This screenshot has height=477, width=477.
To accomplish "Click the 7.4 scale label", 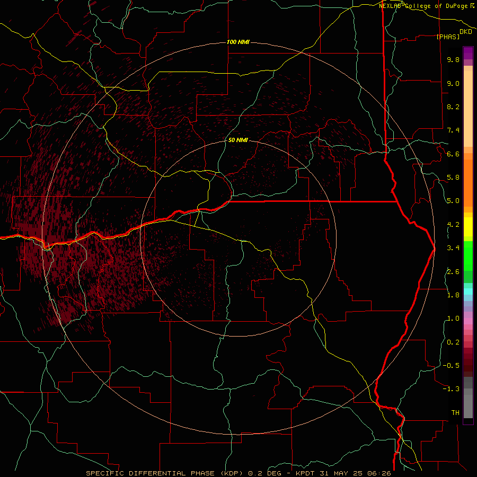I will 453,130.
